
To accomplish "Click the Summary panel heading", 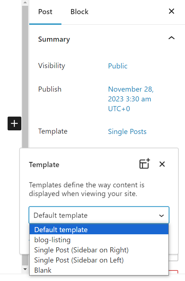I will pos(54,39).
